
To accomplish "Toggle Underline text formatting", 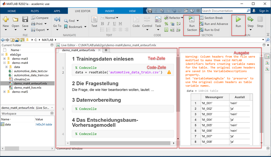I will [x=114, y=23].
